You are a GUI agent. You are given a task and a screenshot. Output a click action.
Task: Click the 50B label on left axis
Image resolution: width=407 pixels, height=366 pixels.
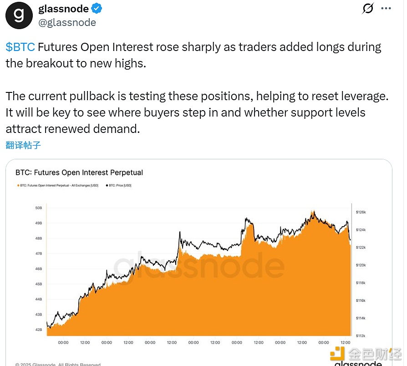[39, 208]
